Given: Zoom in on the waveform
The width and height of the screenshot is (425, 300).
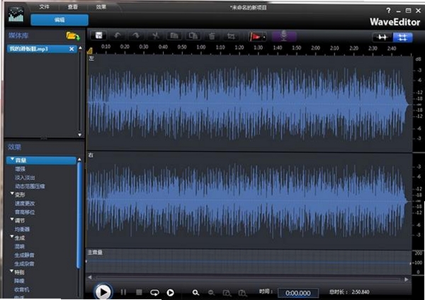Looking at the screenshot, I should click(x=195, y=293).
